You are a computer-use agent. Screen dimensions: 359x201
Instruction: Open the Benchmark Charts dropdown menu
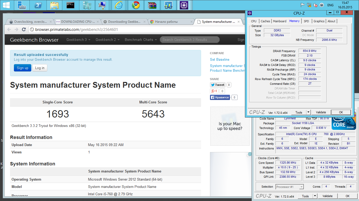[x=141, y=40]
